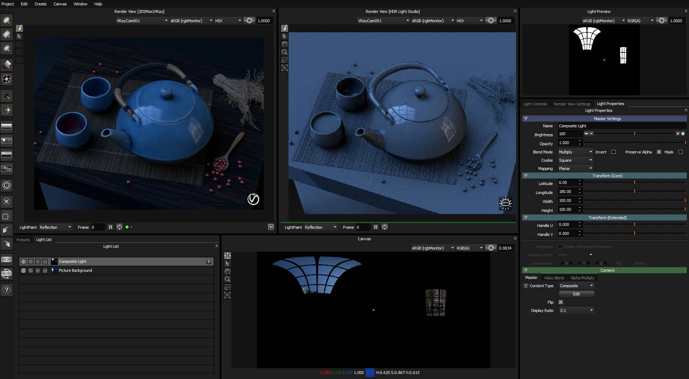Open the Cookie dropdown showing Square
This screenshot has width=689, height=379.
click(576, 160)
